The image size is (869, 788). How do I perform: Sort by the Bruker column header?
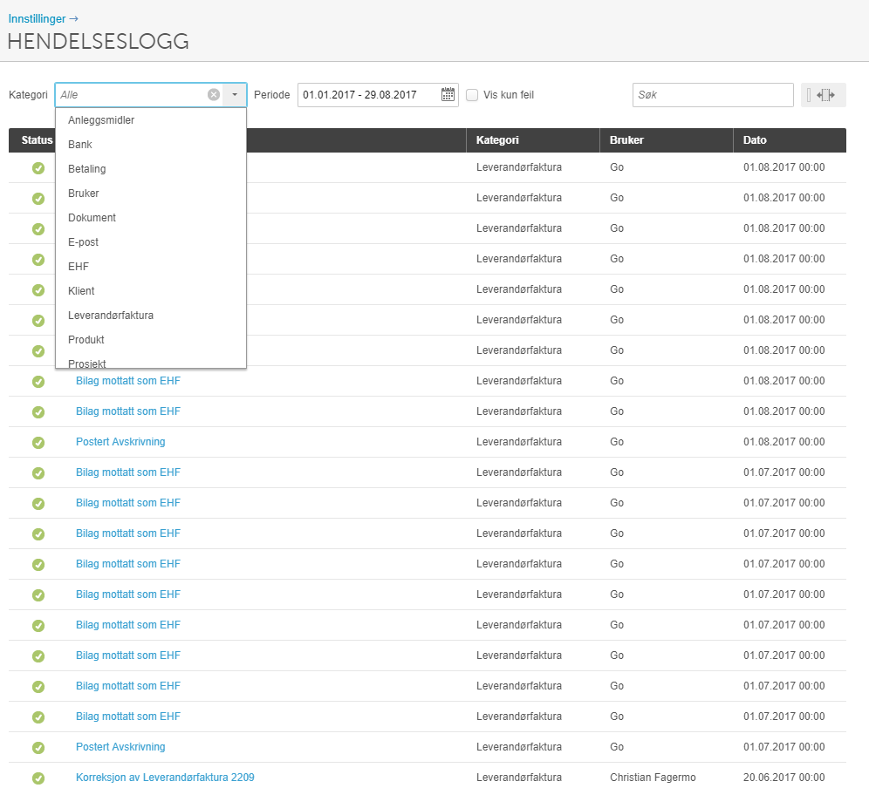667,140
